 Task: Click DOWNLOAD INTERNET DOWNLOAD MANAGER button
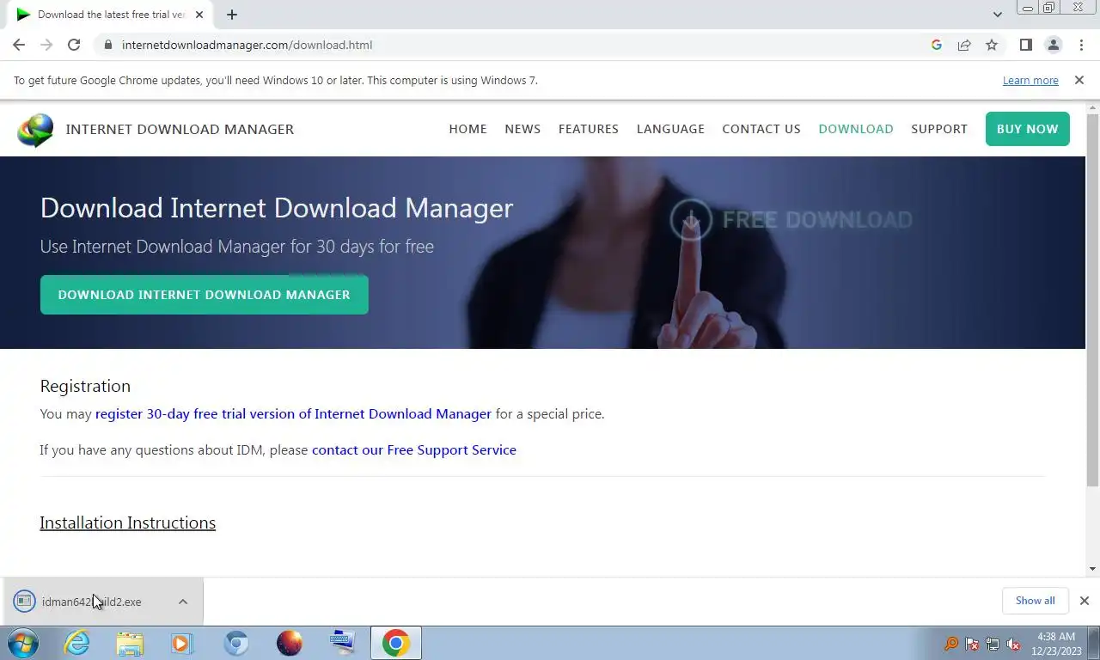(x=204, y=295)
